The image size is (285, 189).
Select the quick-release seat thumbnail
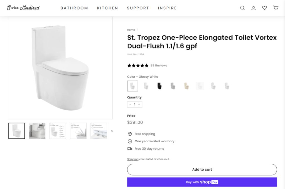tap(99, 131)
